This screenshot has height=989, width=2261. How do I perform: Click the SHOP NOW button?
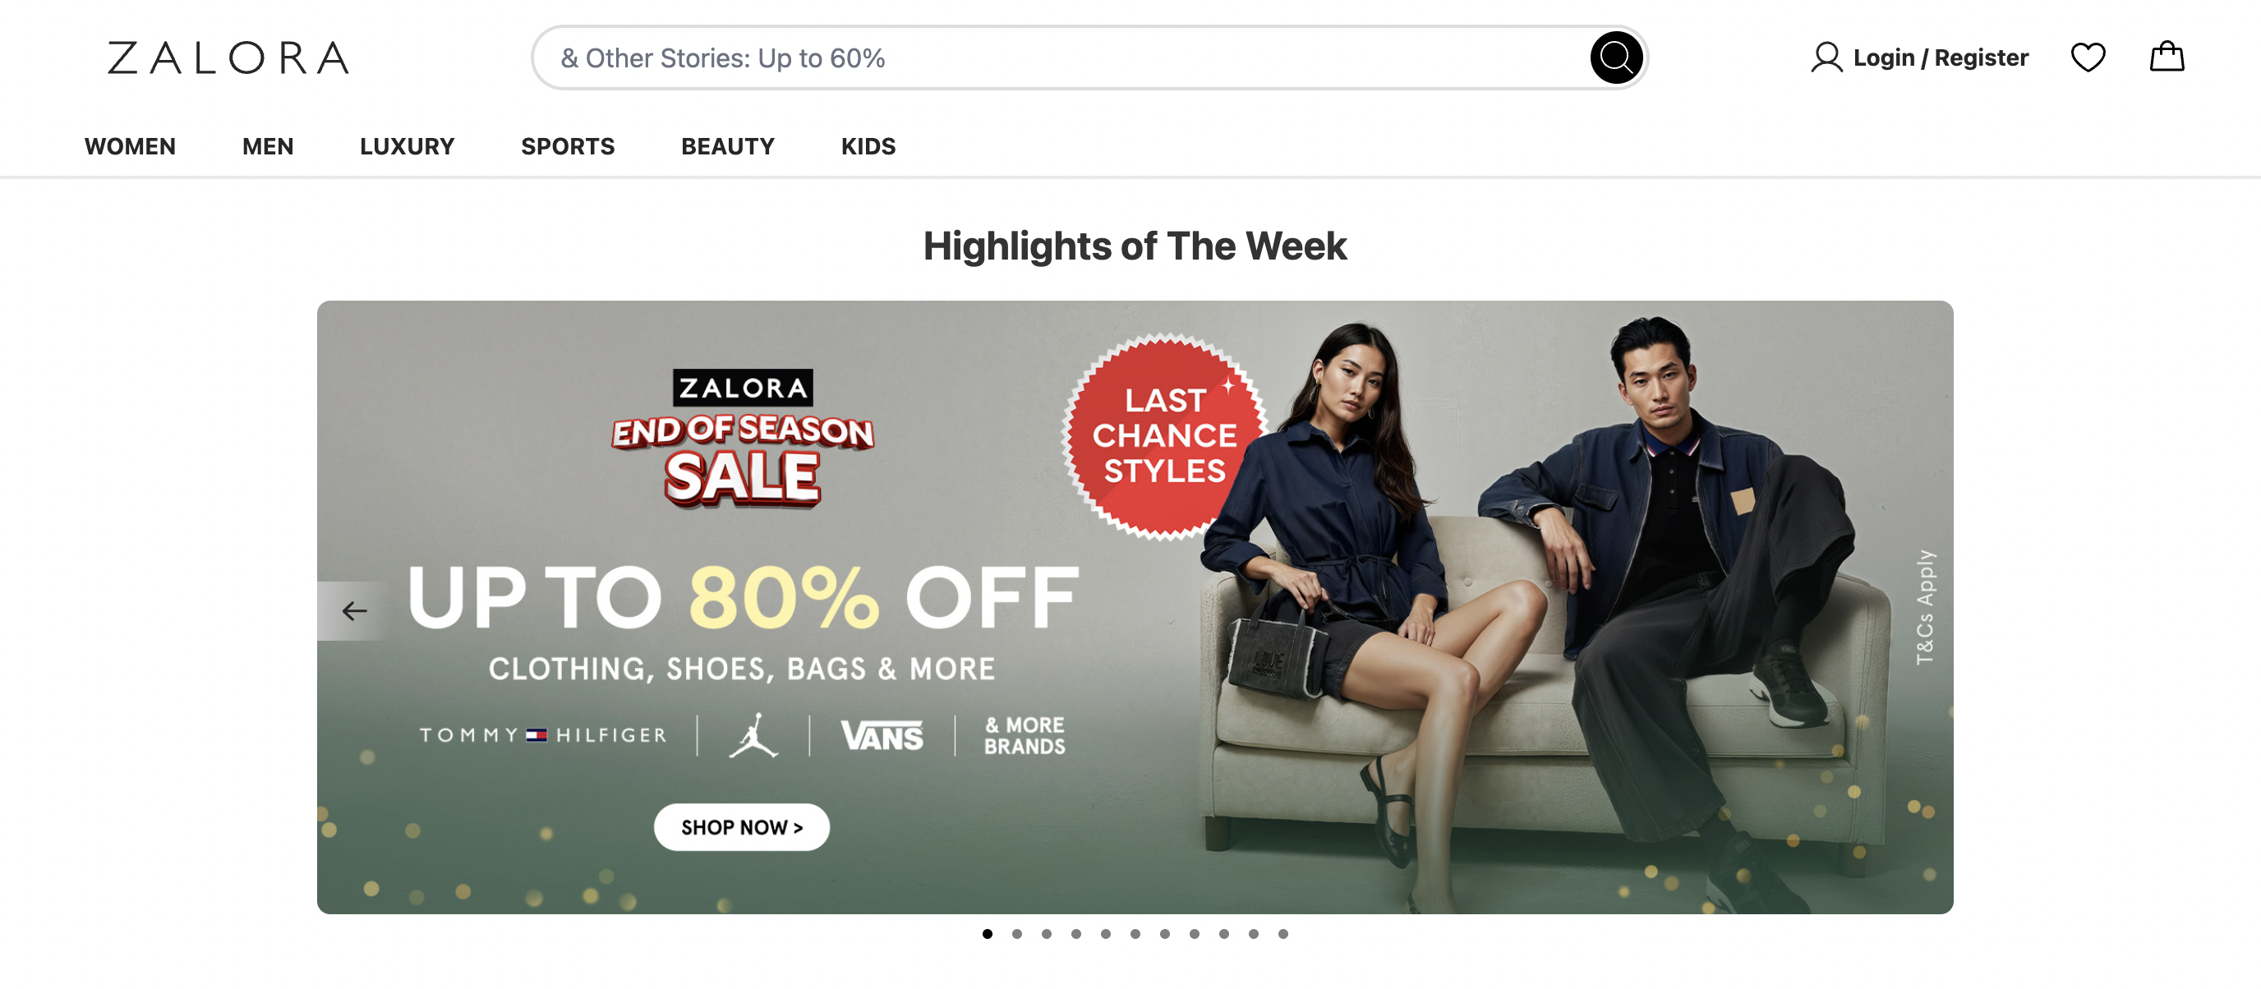pos(742,827)
